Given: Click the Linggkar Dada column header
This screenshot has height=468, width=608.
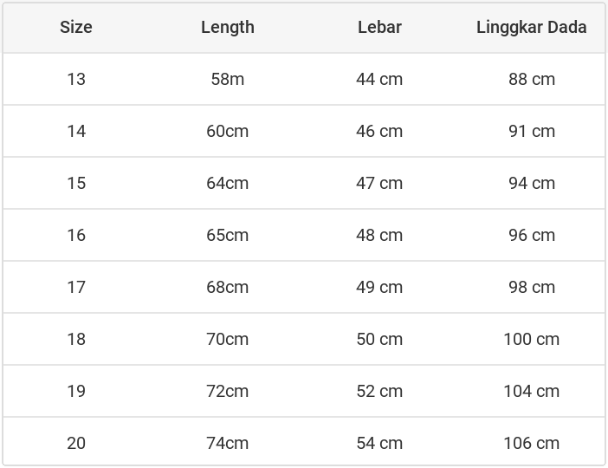Looking at the screenshot, I should (531, 27).
